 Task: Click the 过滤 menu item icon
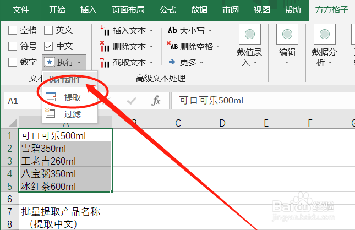click(x=50, y=113)
